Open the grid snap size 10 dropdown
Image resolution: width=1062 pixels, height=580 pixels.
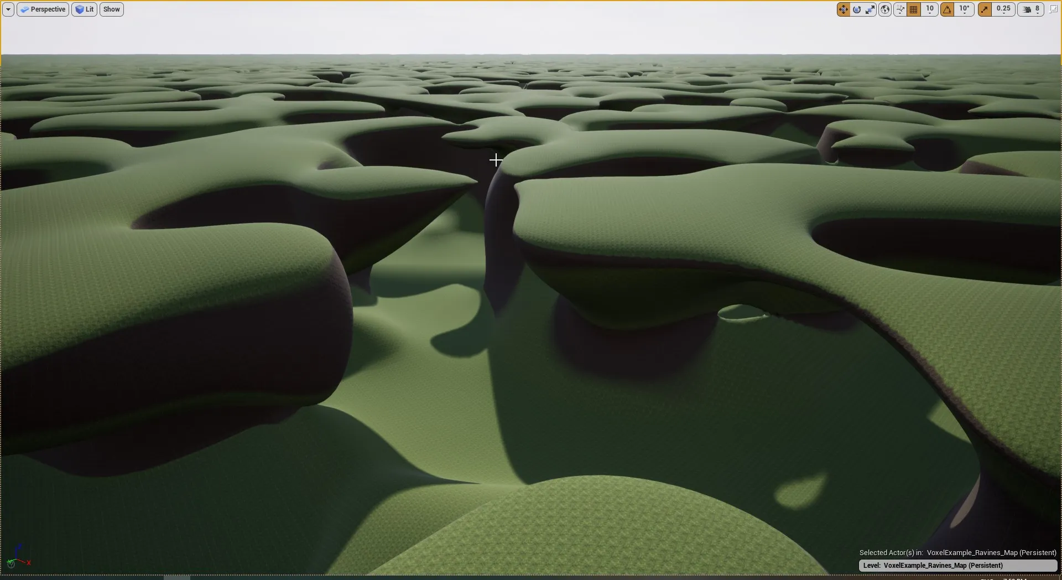[x=930, y=9]
